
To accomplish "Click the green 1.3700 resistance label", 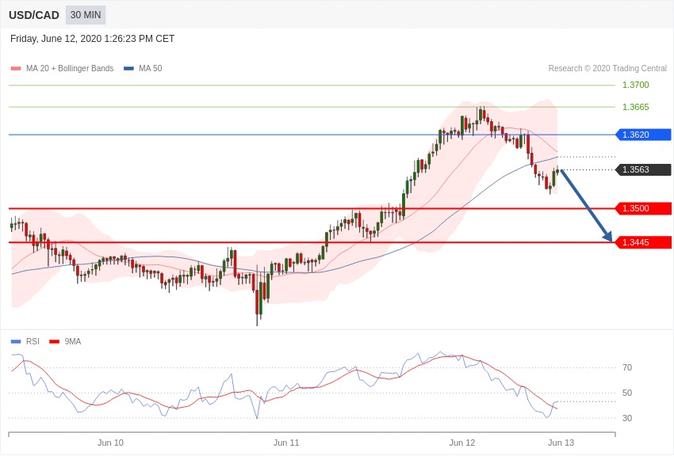I will coord(635,85).
